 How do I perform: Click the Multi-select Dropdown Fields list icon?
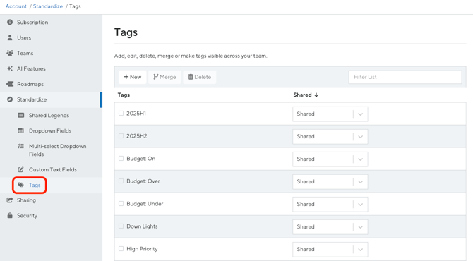(x=20, y=146)
